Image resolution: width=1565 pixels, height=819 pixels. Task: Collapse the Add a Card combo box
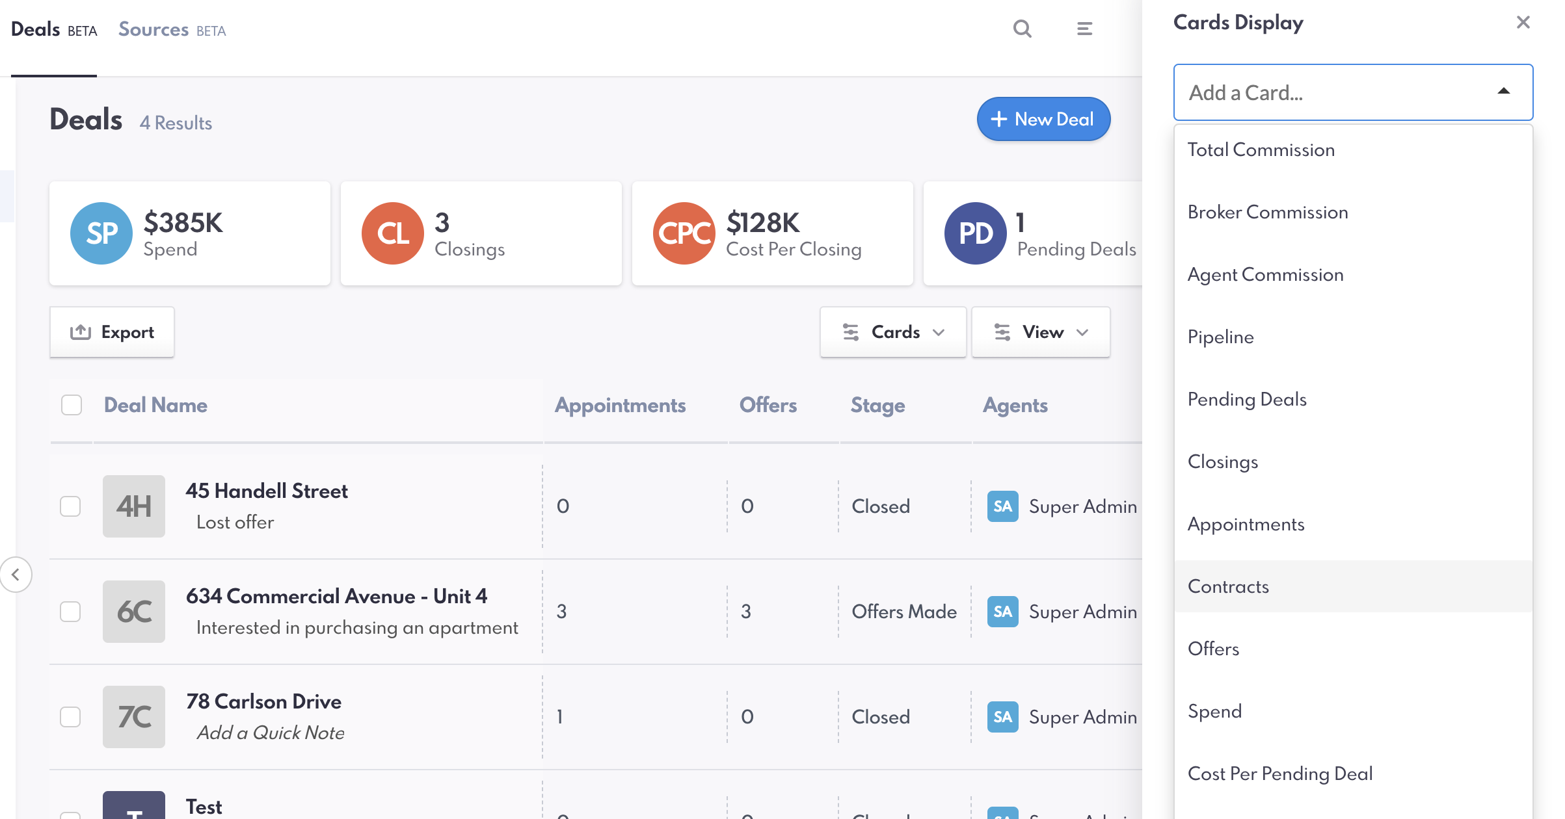[1503, 92]
